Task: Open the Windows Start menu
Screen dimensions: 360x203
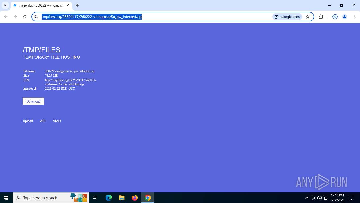Action: 6,198
